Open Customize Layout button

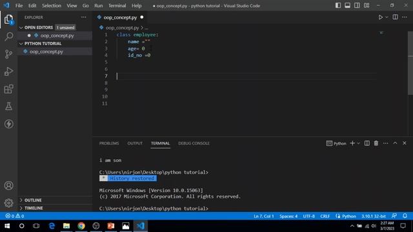(x=367, y=6)
